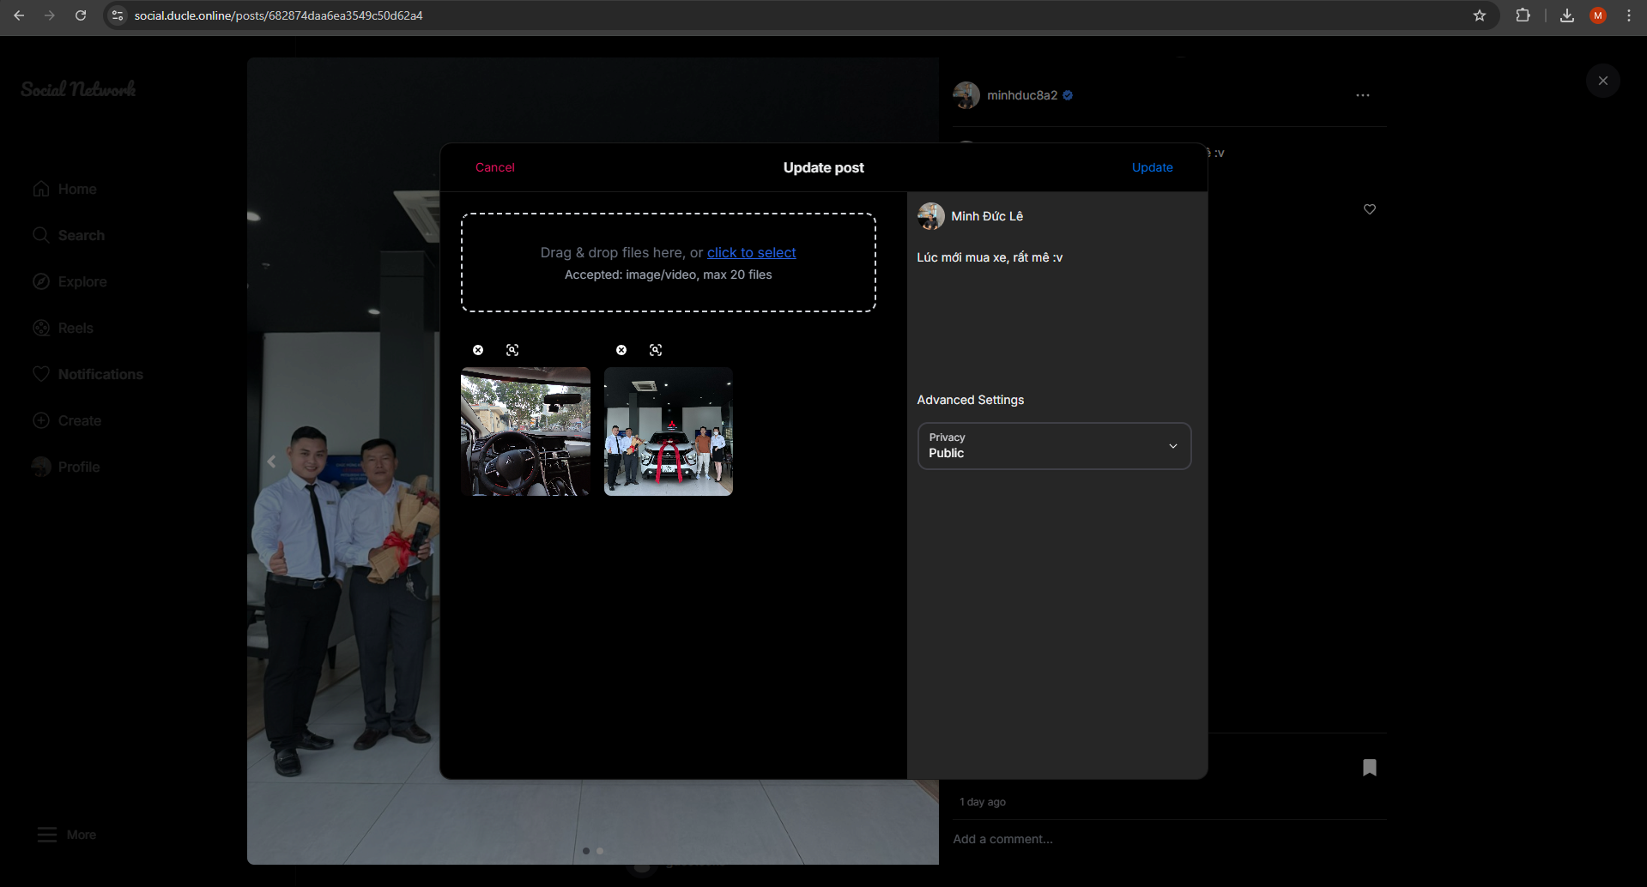This screenshot has height=887, width=1647.
Task: Close the post viewer with X
Action: [x=1603, y=81]
